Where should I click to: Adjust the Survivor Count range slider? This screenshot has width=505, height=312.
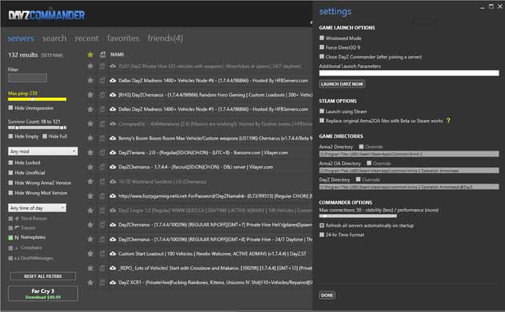click(37, 128)
